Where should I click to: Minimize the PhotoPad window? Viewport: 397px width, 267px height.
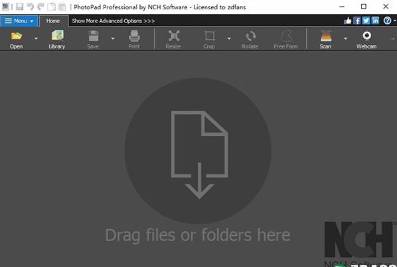point(342,7)
